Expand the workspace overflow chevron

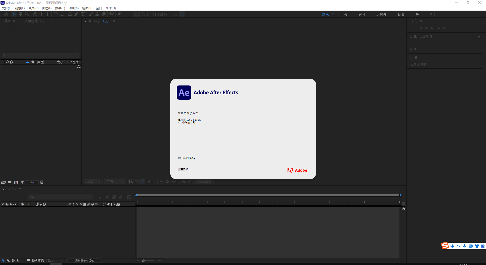pyautogui.click(x=431, y=14)
